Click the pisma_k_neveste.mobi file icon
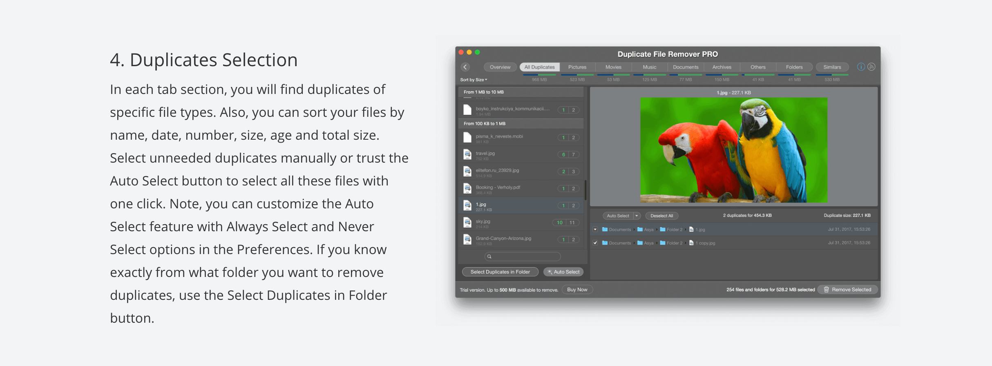This screenshot has height=366, width=992. (x=467, y=138)
